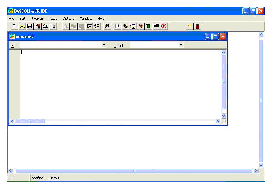271x189 pixels.
Task: Save the file with the floppy disk icon
Action: click(30, 26)
